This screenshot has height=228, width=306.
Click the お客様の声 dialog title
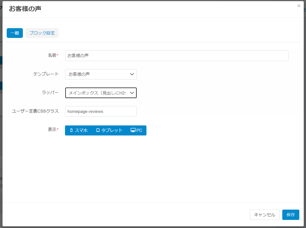click(25, 9)
